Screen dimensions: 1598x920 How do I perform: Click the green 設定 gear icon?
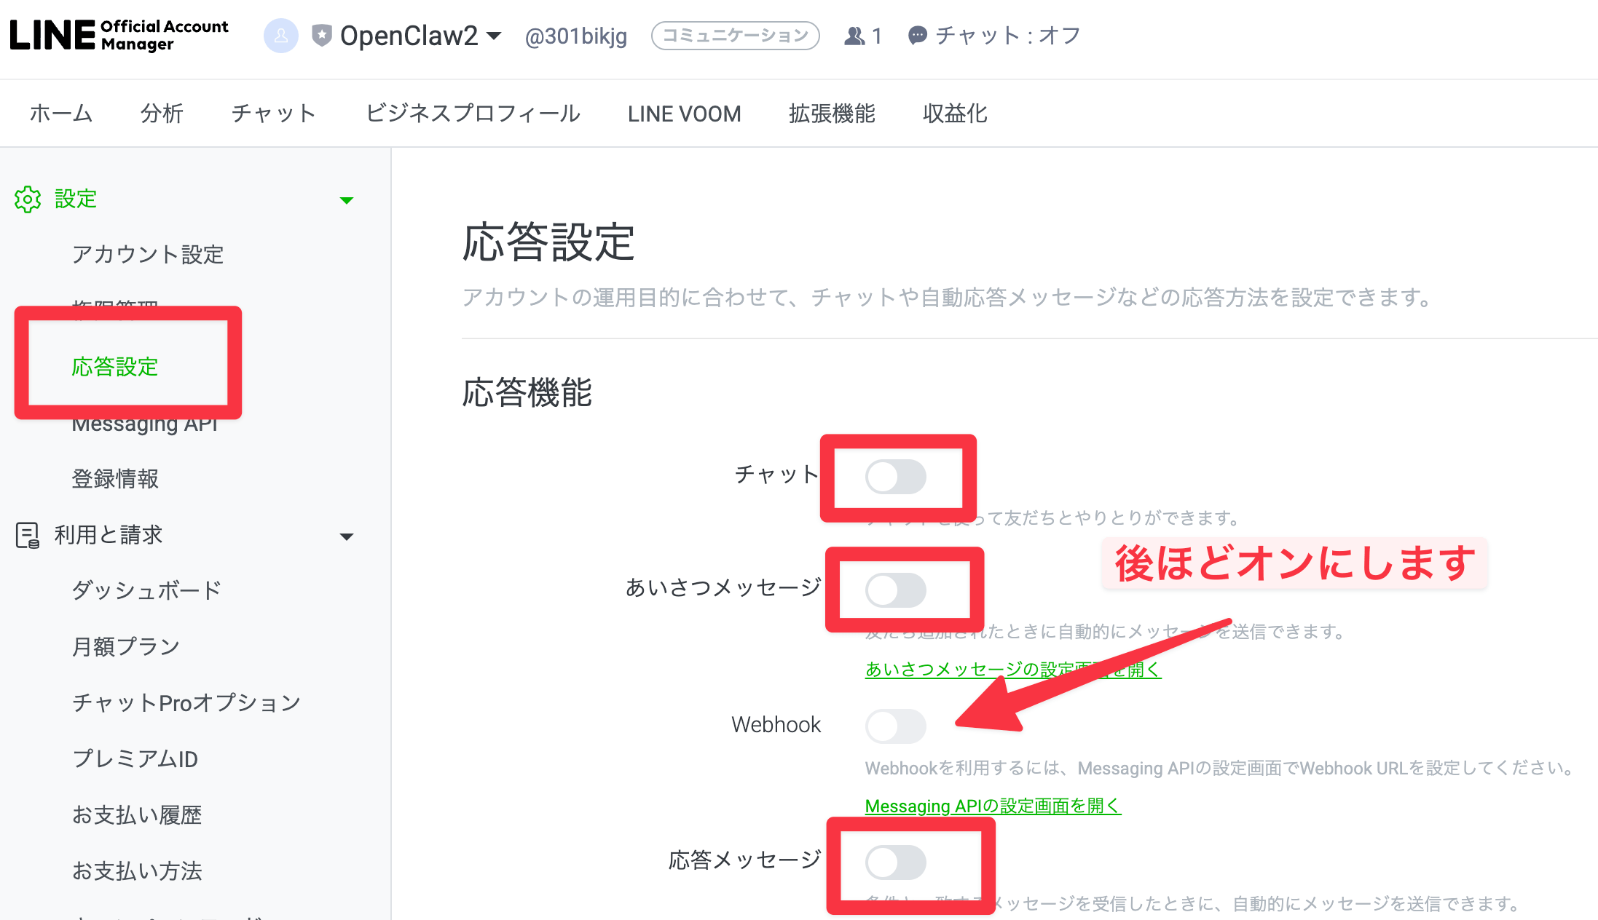[x=28, y=199]
